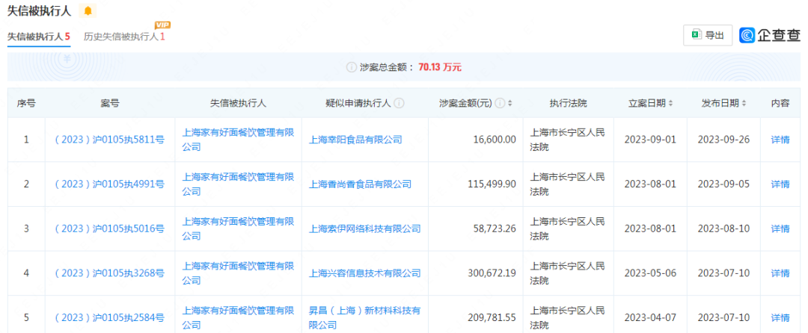Open 上海家有好面餐饮管理有限公司 in row 3
The image size is (808, 333).
(238, 228)
